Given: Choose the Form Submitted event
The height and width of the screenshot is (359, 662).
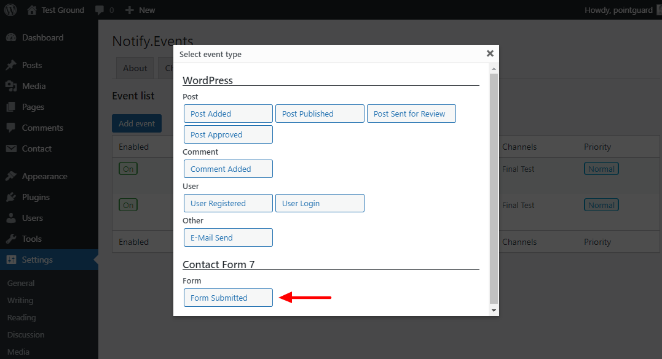Looking at the screenshot, I should [229, 298].
